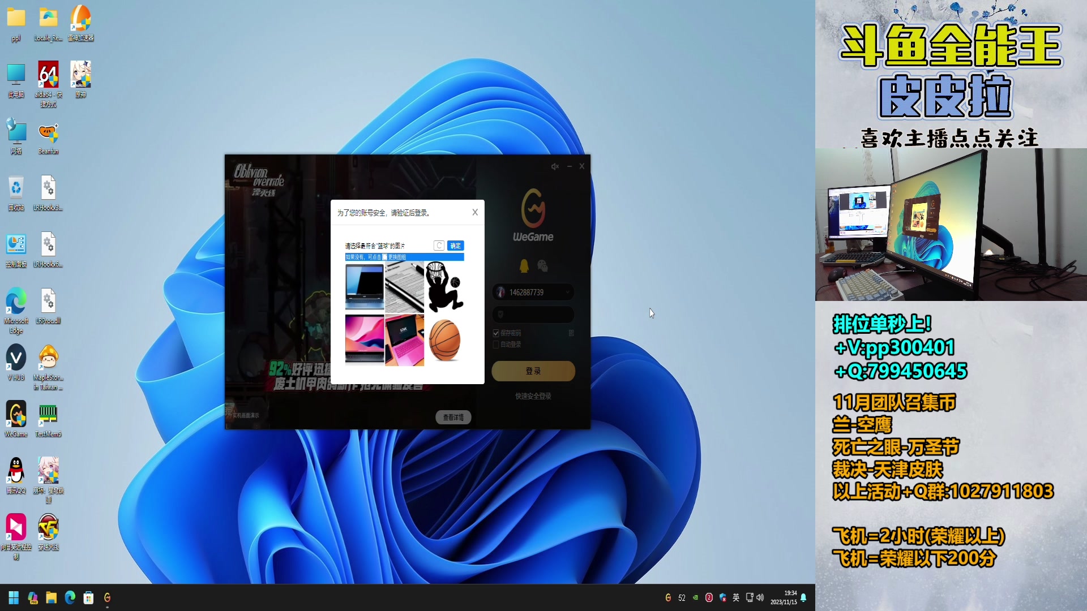
Task: Select the dunking silhouette image
Action: click(444, 287)
